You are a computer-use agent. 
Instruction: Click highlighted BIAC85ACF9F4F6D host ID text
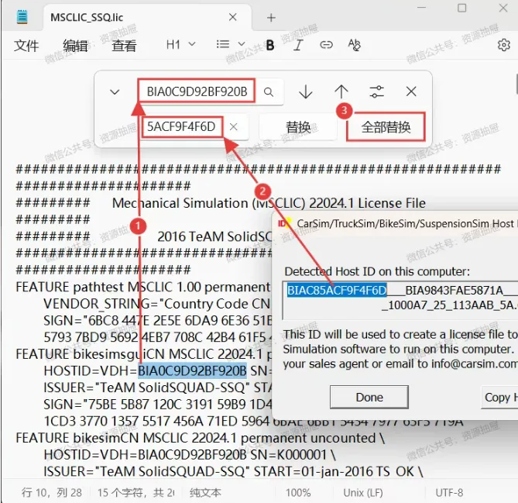pyautogui.click(x=337, y=291)
